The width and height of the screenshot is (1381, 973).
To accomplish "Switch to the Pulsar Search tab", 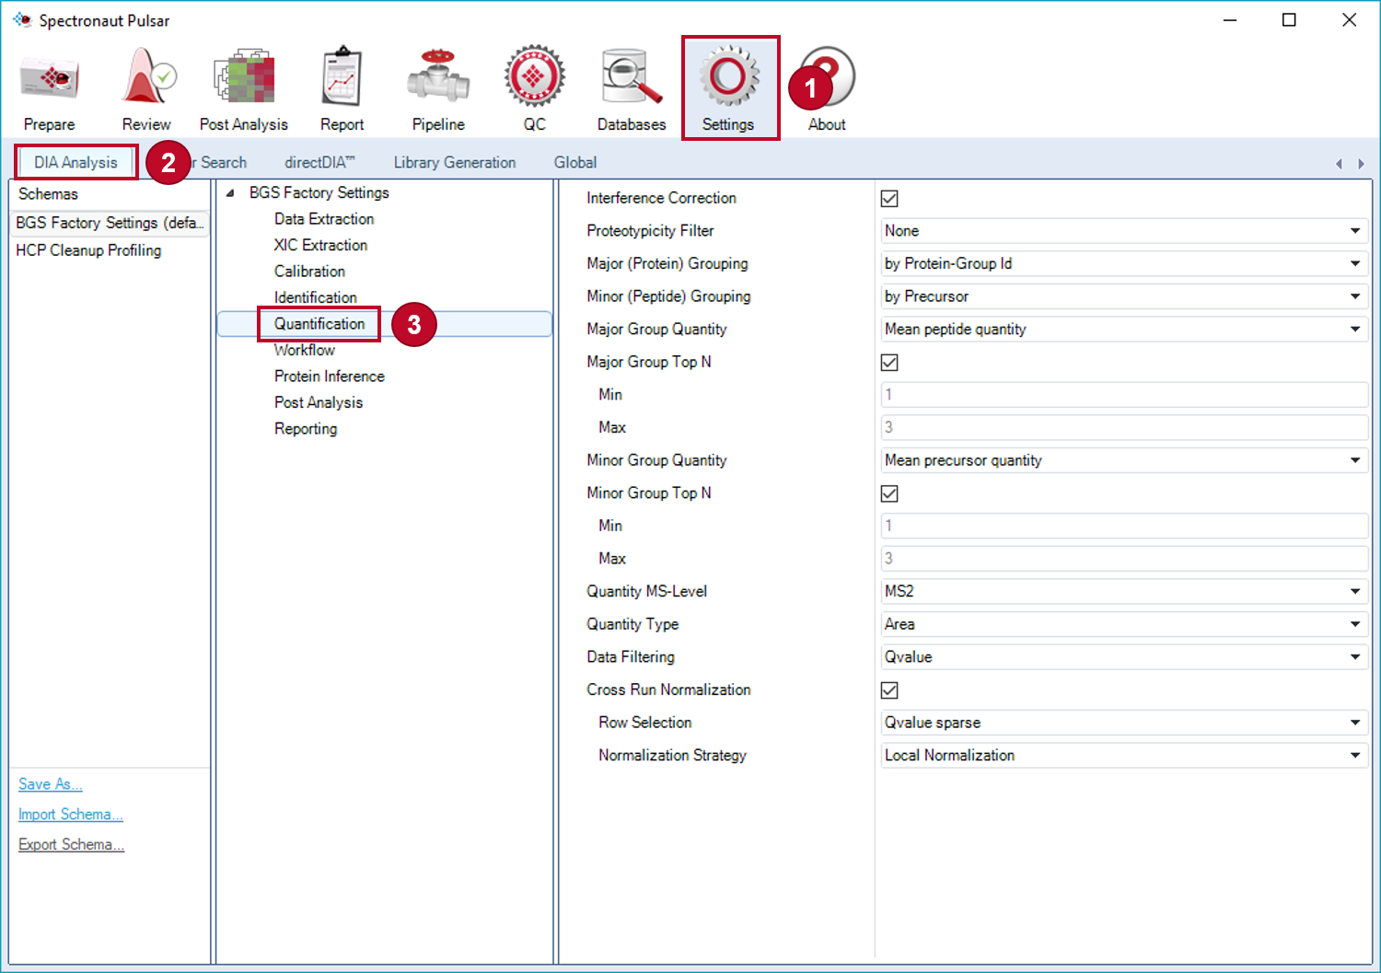I will [x=221, y=162].
